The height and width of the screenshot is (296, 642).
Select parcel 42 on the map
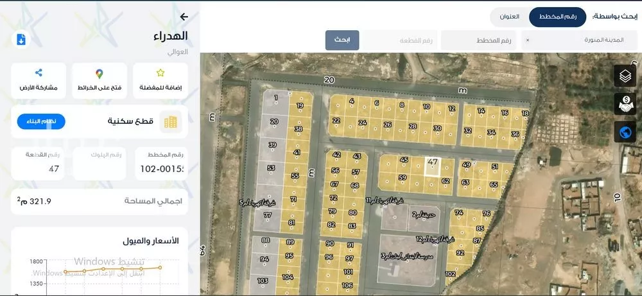tap(336, 155)
